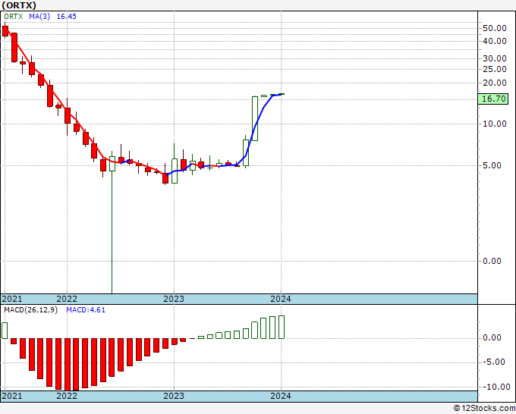Click the first green MACD bar in 2021
516x414 pixels.
coord(5,331)
